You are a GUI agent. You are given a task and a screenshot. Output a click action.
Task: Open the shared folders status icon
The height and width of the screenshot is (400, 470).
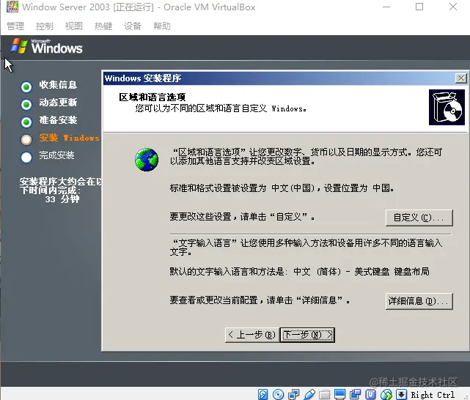tap(324, 394)
